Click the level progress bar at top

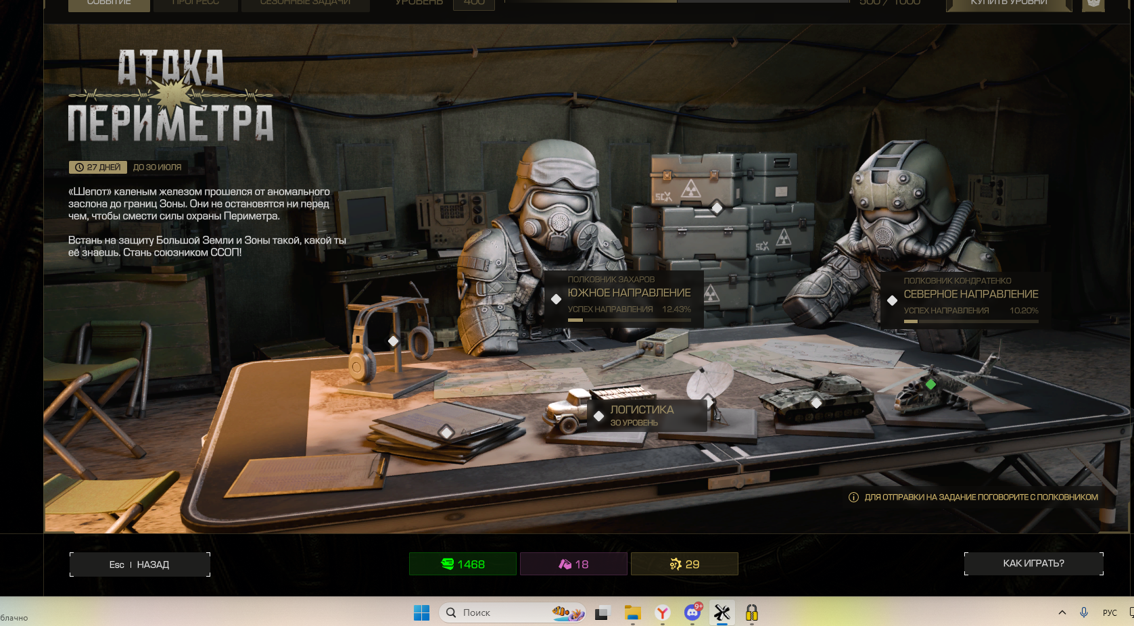tap(676, 1)
